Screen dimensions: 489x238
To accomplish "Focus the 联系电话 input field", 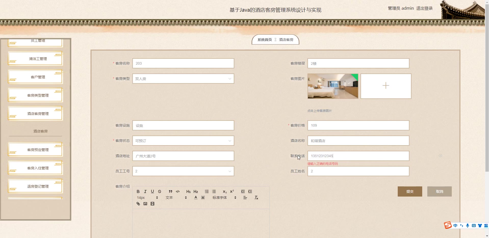I will pos(358,156).
